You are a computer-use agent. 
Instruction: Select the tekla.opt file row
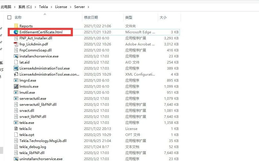94,135
